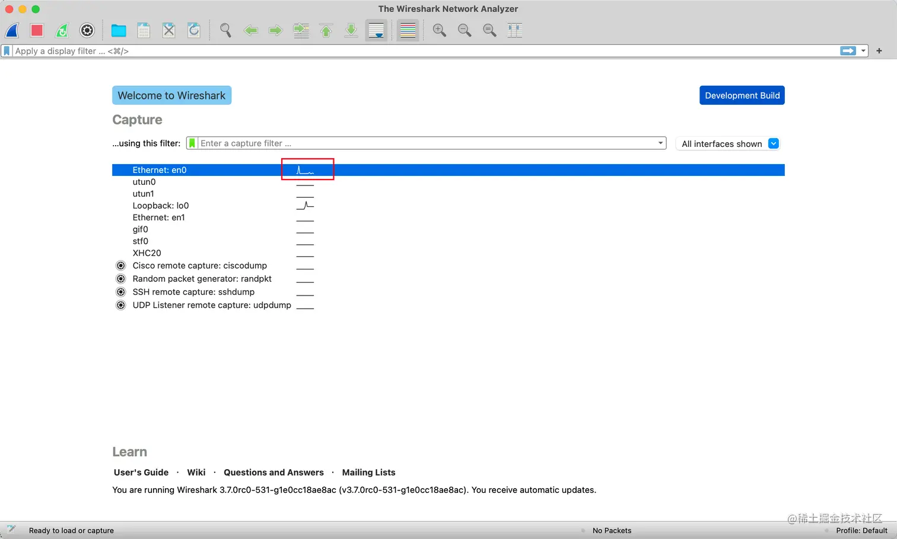Select Ethernet: en0 interface
The height and width of the screenshot is (539, 897).
click(x=448, y=170)
